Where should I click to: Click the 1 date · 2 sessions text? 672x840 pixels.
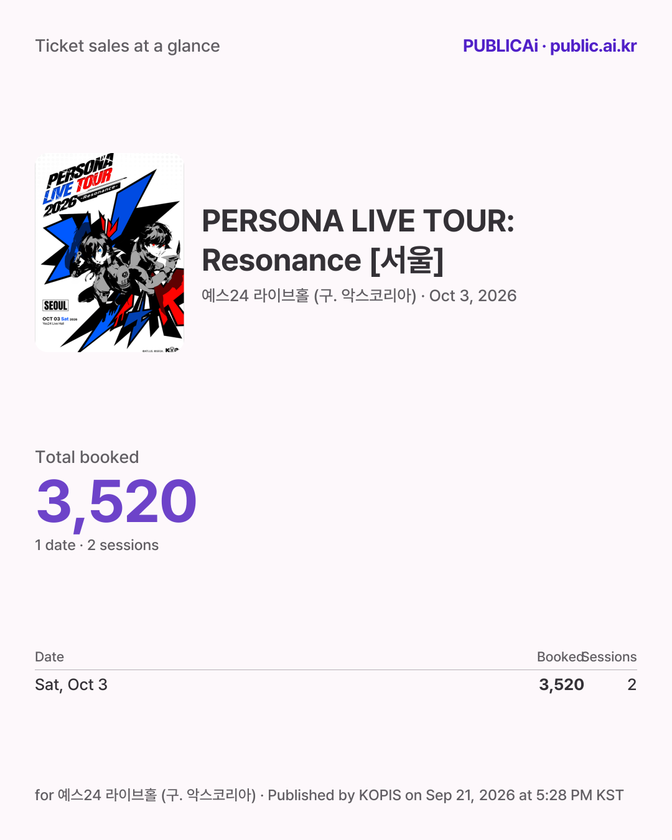96,545
